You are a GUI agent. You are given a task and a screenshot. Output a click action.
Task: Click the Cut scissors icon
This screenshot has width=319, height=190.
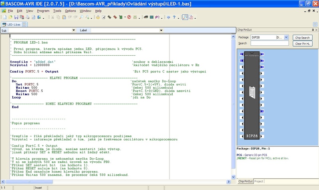53,17
